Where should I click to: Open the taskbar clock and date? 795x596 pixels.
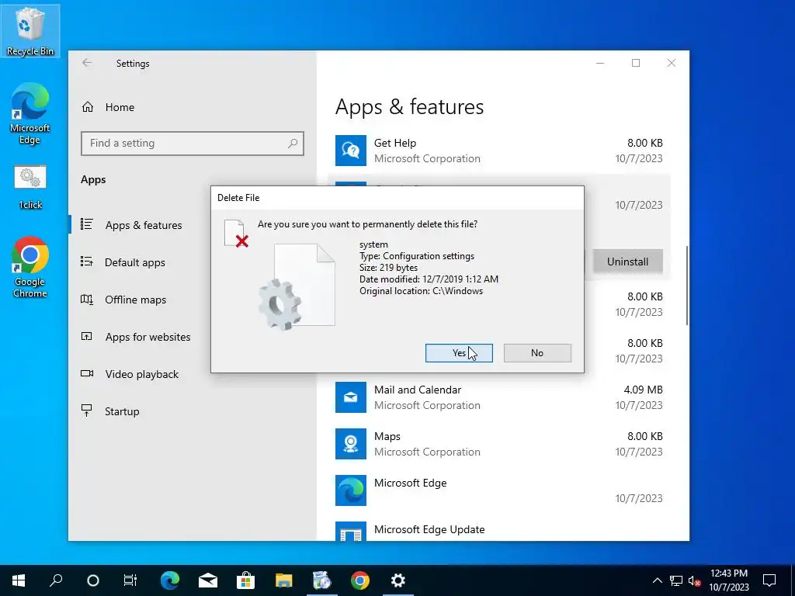pos(729,580)
